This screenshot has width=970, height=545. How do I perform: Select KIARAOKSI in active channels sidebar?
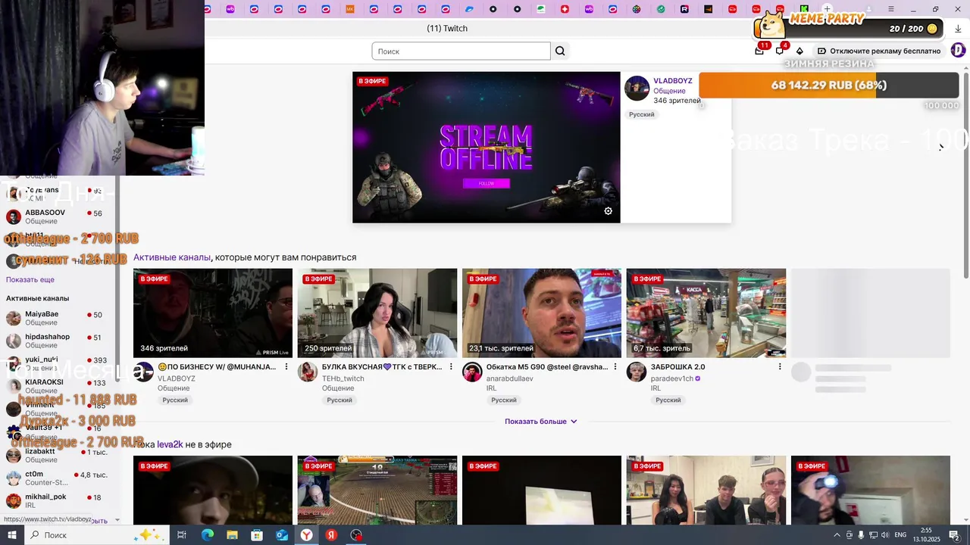[59, 386]
